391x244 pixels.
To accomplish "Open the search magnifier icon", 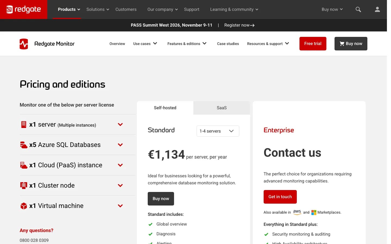I will pyautogui.click(x=358, y=9).
